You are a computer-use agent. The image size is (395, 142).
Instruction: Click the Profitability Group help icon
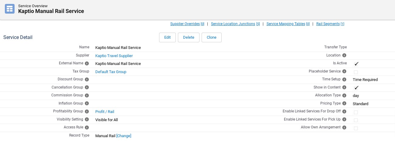[87, 111]
